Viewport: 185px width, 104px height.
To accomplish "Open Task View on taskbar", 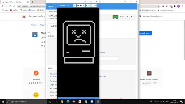I will point(56,101).
